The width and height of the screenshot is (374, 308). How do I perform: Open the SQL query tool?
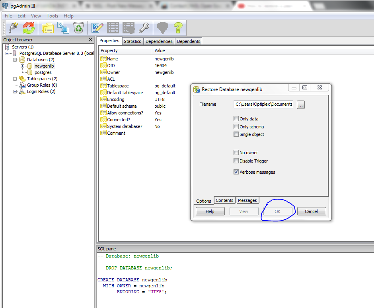[x=97, y=27]
